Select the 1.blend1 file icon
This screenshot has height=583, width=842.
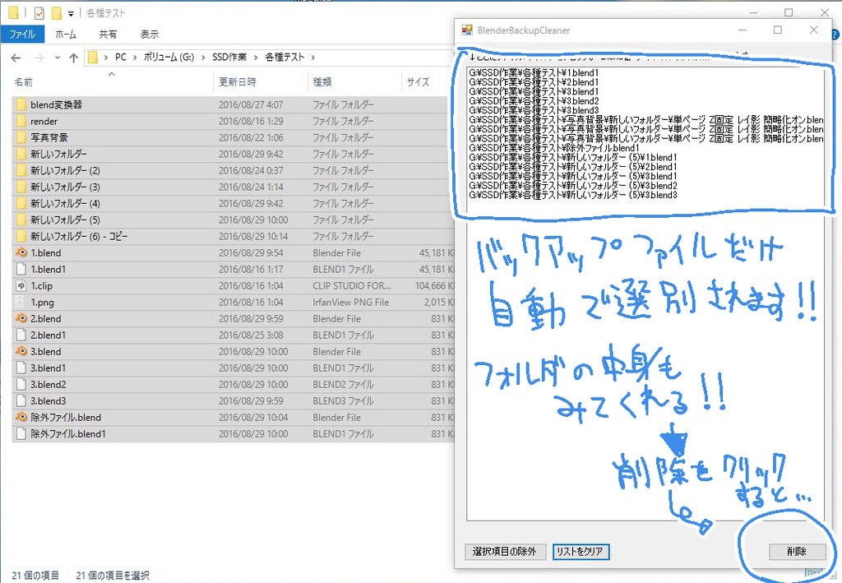pyautogui.click(x=21, y=269)
